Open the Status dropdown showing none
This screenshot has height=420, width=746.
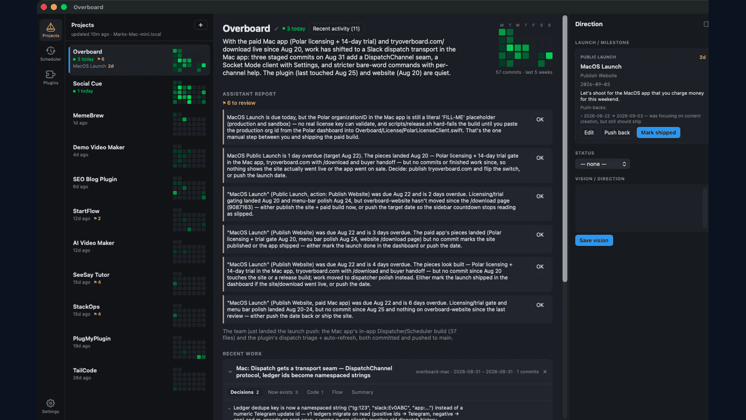pyautogui.click(x=602, y=164)
